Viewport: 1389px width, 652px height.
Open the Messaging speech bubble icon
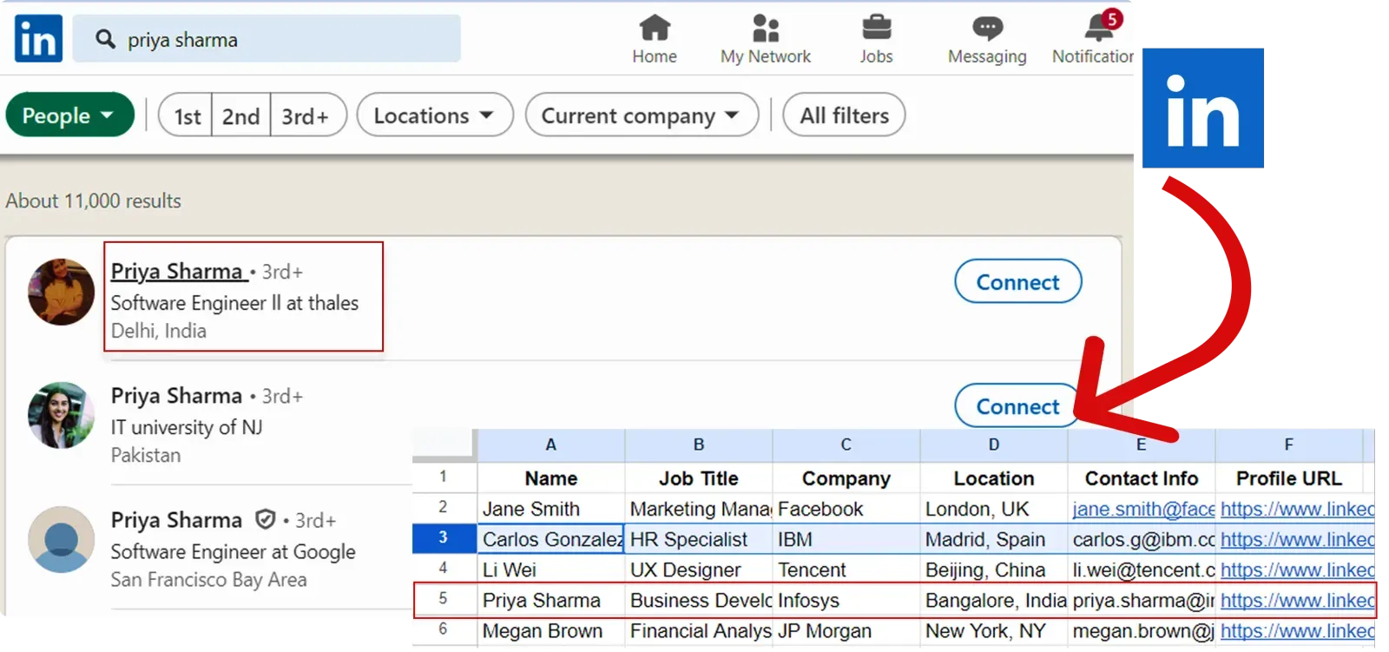pos(987,29)
